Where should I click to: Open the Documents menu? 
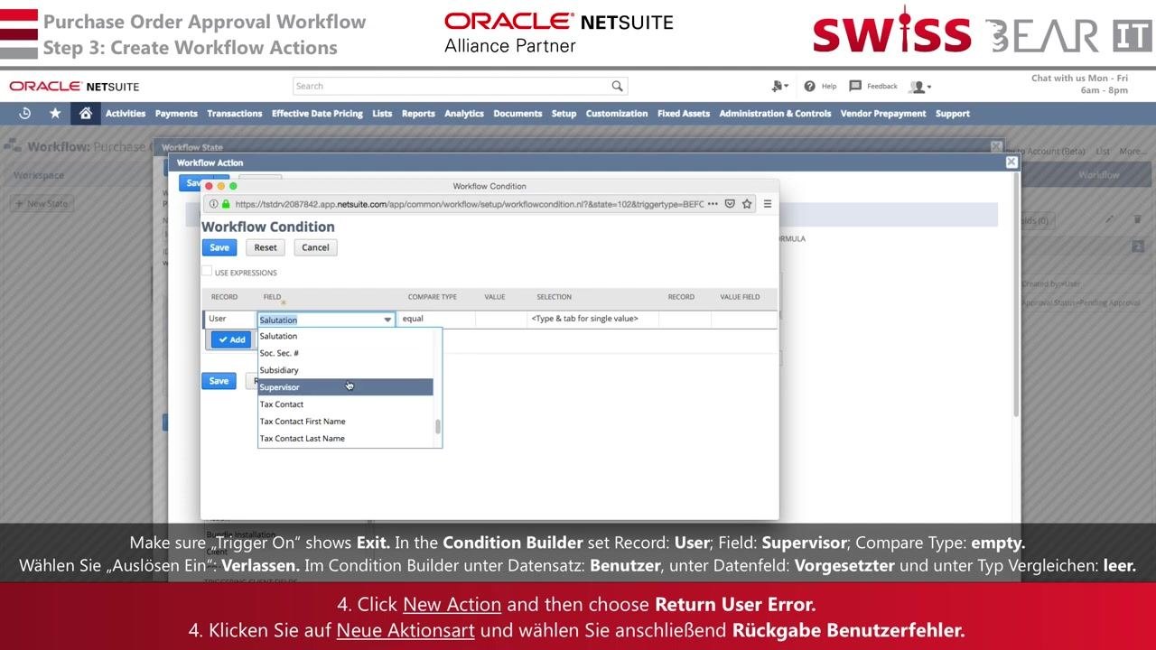(517, 114)
